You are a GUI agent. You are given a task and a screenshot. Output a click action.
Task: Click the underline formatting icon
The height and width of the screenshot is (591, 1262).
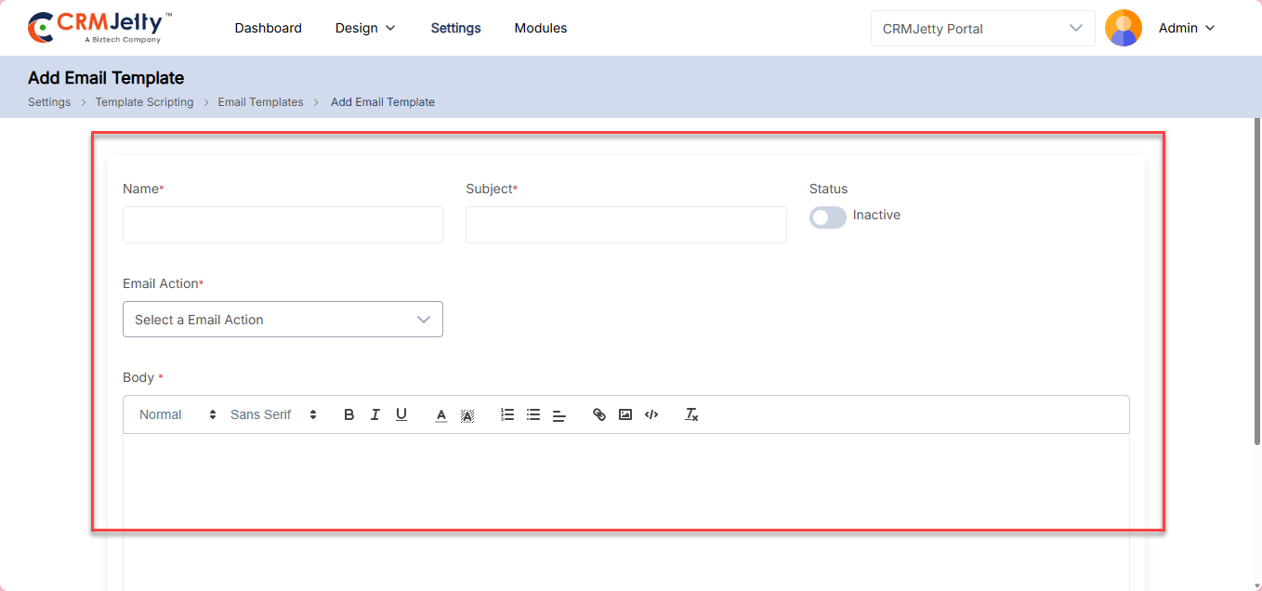[x=401, y=414]
